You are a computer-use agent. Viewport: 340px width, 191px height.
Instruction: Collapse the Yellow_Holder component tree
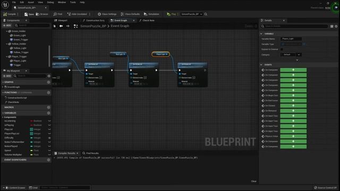[x=7, y=44]
